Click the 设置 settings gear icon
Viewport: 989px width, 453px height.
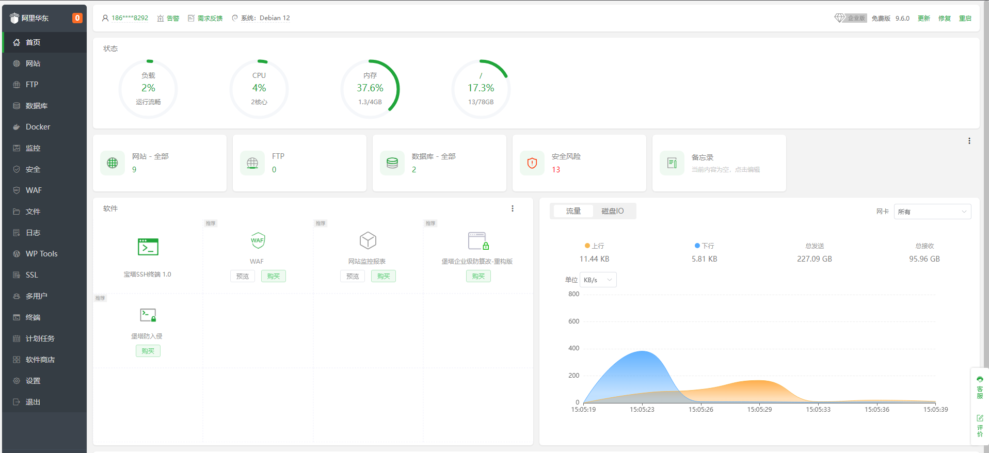pos(17,381)
